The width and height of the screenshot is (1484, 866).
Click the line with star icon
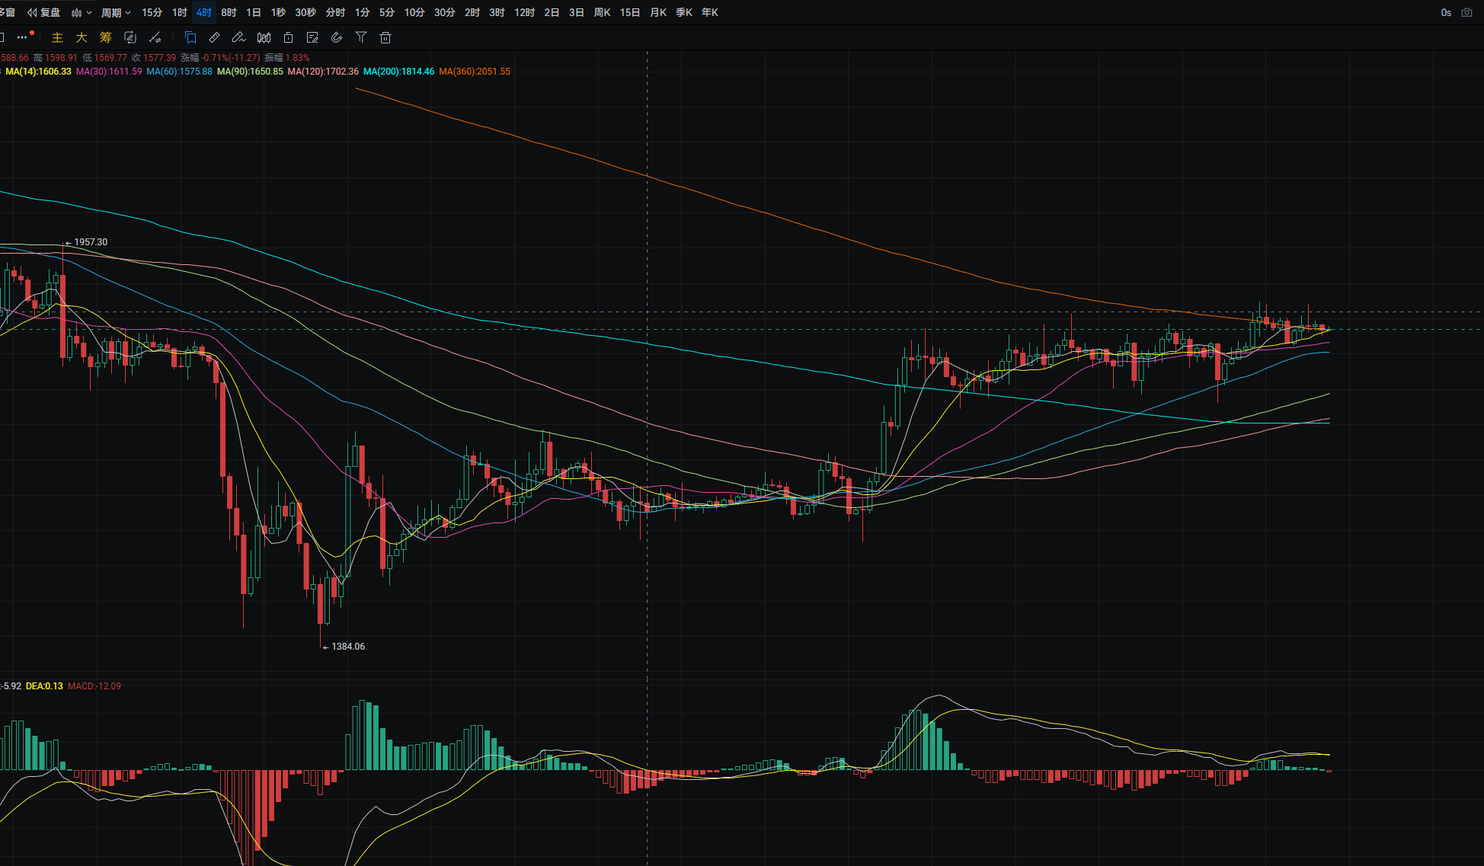155,37
